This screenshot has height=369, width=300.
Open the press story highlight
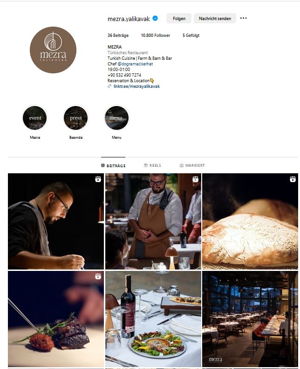(75, 118)
